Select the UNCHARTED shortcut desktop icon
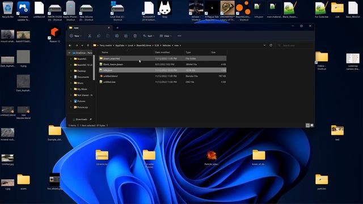This screenshot has width=363, height=204. pyautogui.click(x=227, y=11)
